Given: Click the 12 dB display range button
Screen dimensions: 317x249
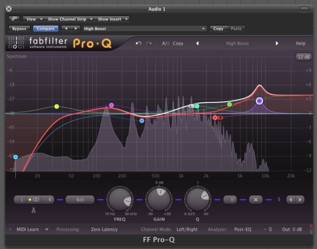Looking at the screenshot, I should point(303,57).
